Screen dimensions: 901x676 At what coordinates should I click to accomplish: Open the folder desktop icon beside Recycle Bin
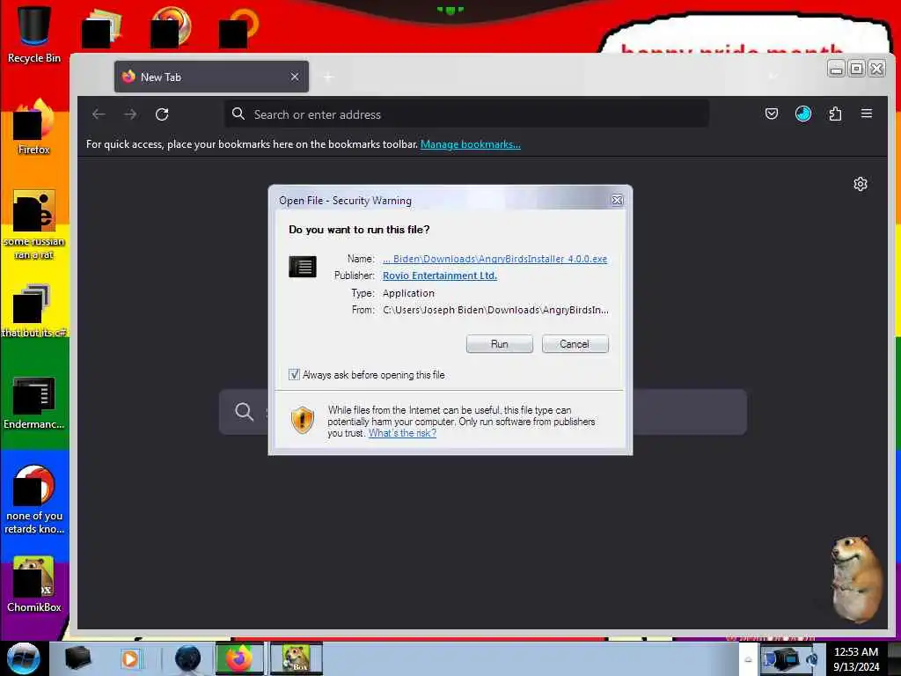point(102,27)
